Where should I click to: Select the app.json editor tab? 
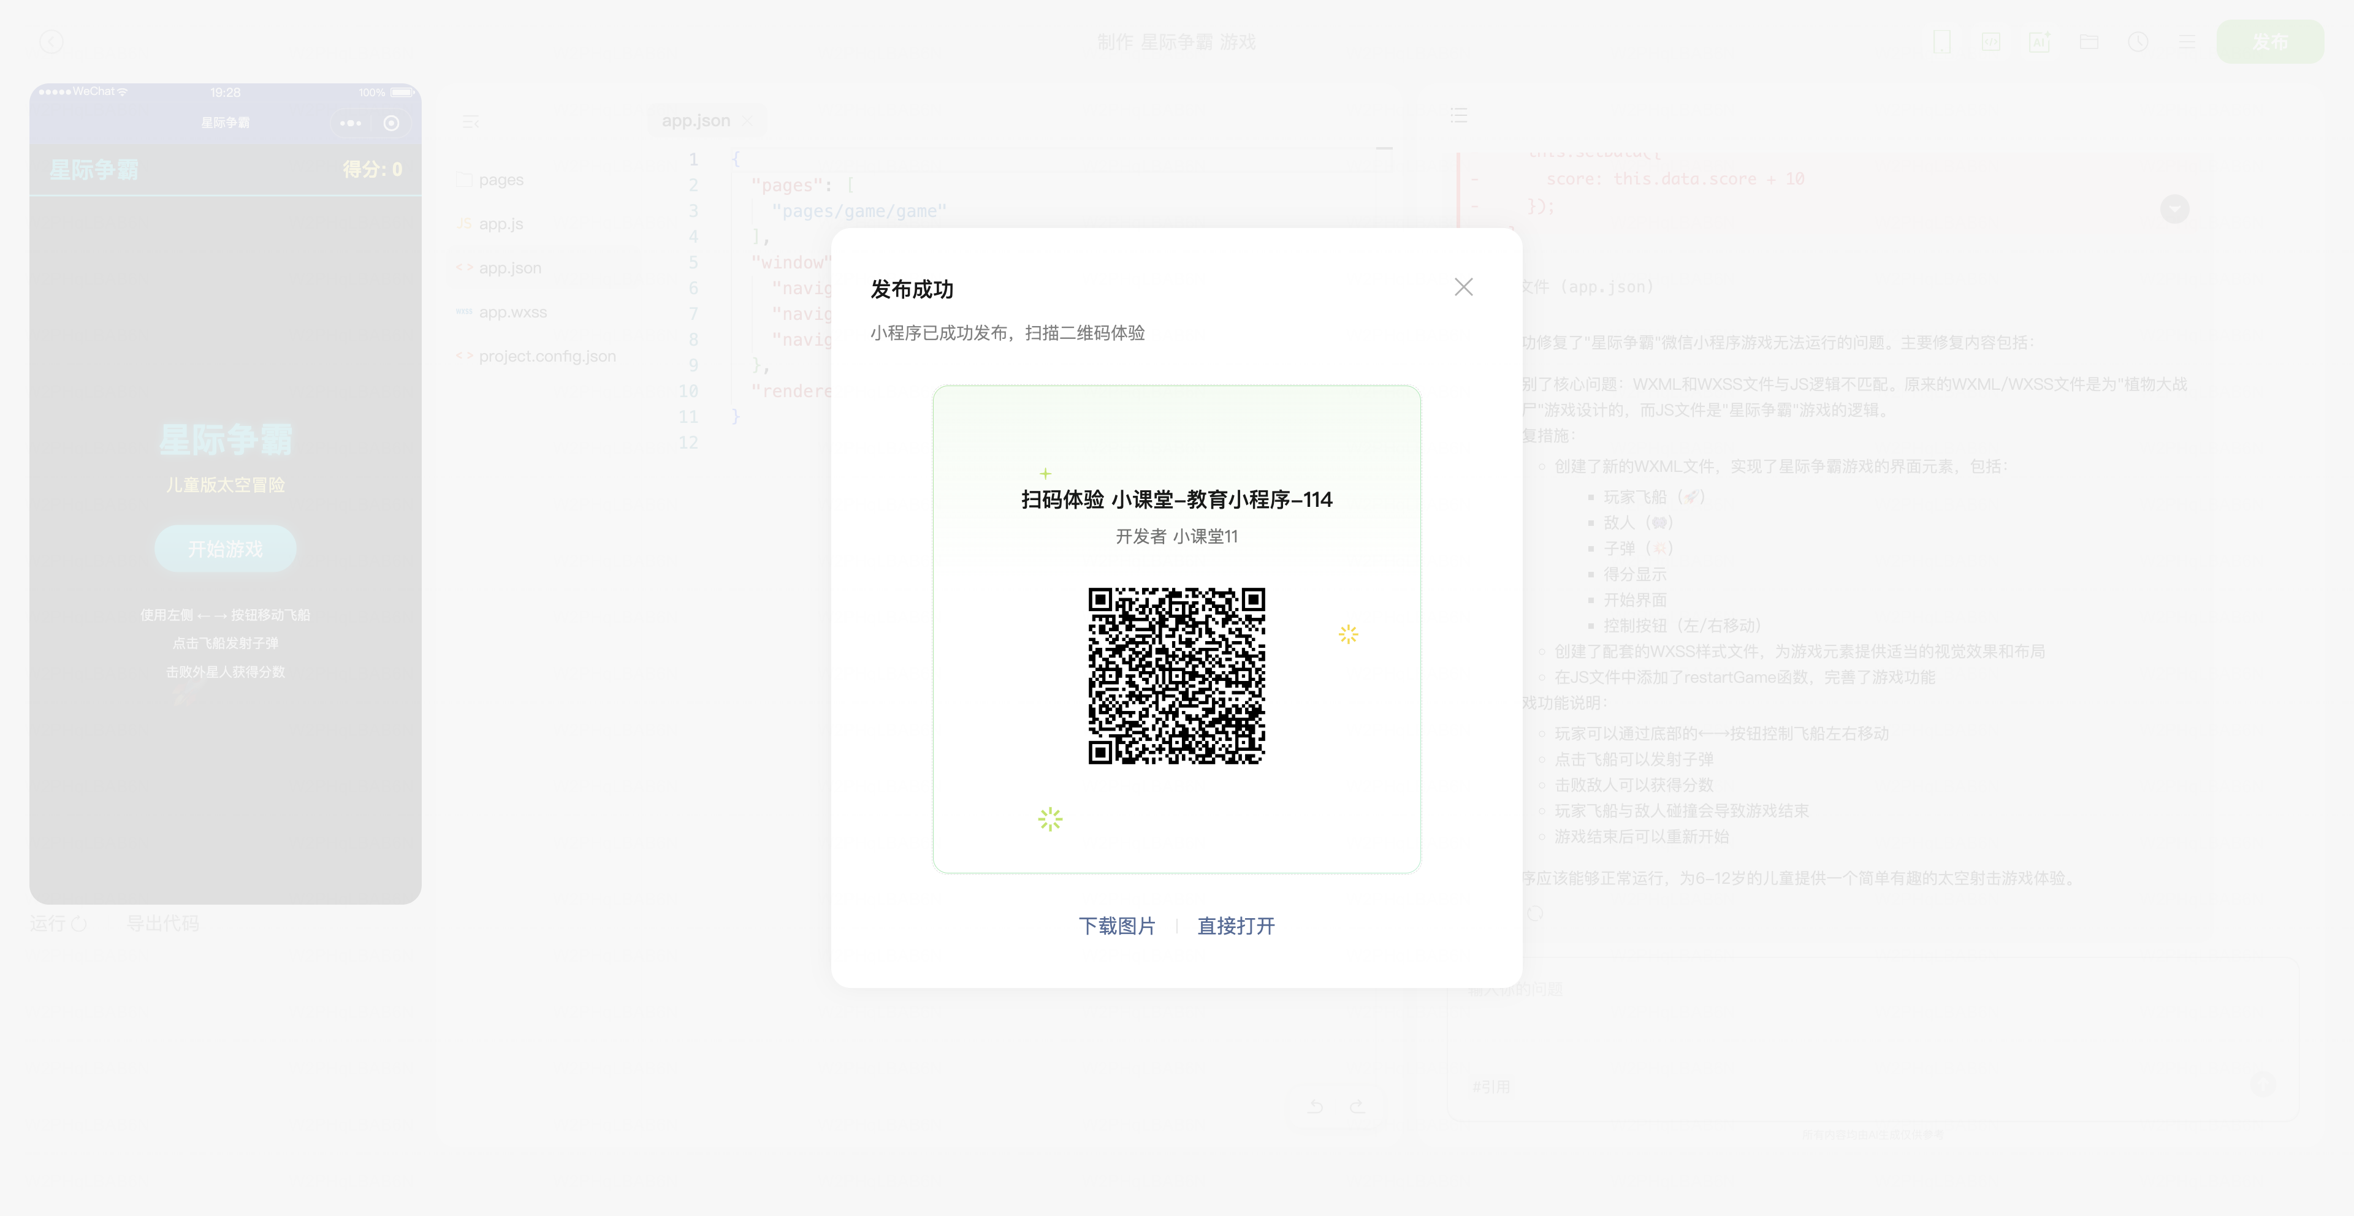click(695, 121)
